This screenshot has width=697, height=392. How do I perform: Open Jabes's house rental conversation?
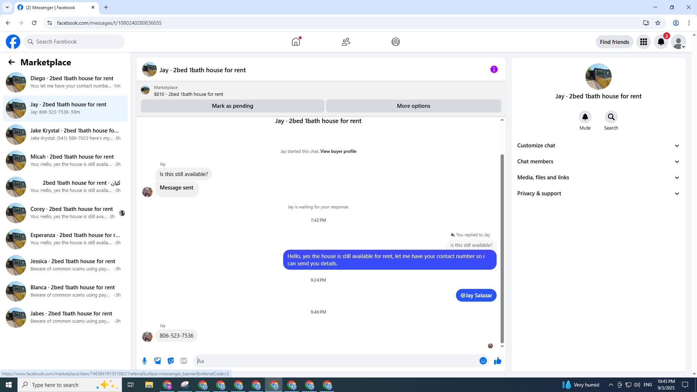click(x=65, y=318)
